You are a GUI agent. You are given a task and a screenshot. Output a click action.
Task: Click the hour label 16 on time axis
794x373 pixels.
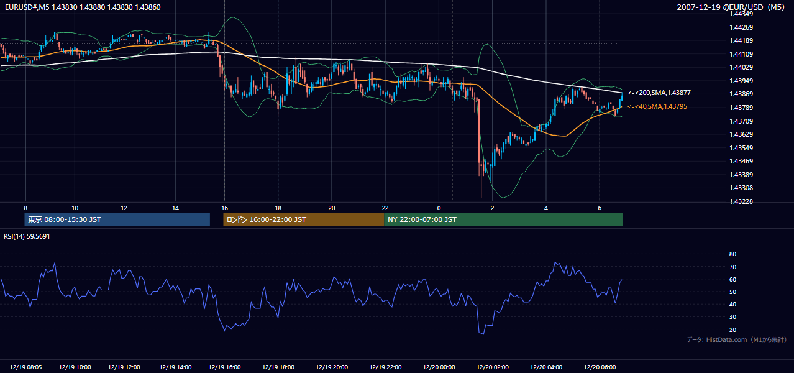tap(225, 208)
